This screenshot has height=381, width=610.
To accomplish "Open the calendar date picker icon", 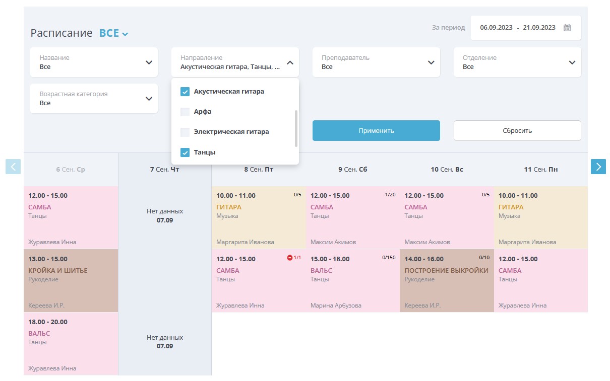I will click(567, 28).
